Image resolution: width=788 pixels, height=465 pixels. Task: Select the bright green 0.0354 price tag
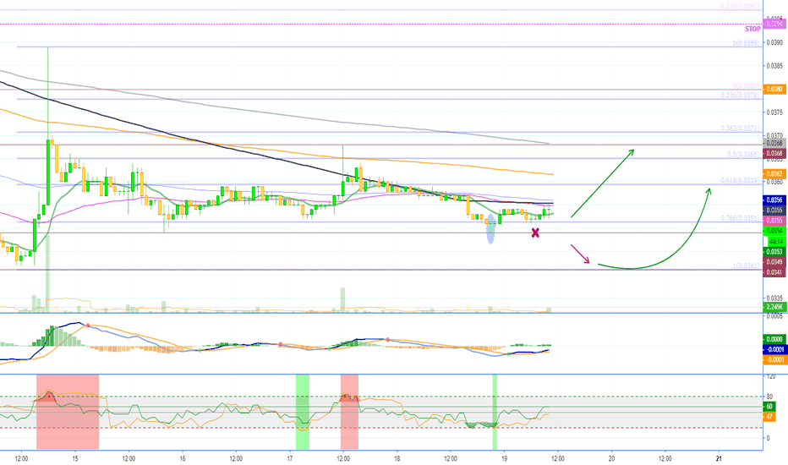pyautogui.click(x=774, y=231)
